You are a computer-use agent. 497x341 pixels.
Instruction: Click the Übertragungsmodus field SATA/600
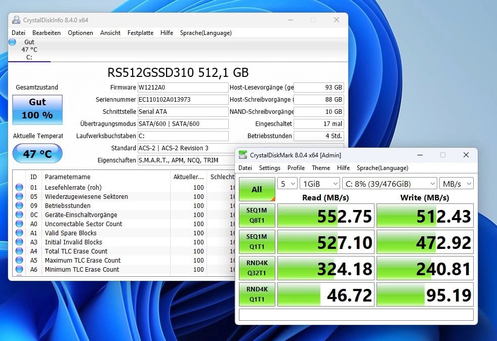click(183, 123)
